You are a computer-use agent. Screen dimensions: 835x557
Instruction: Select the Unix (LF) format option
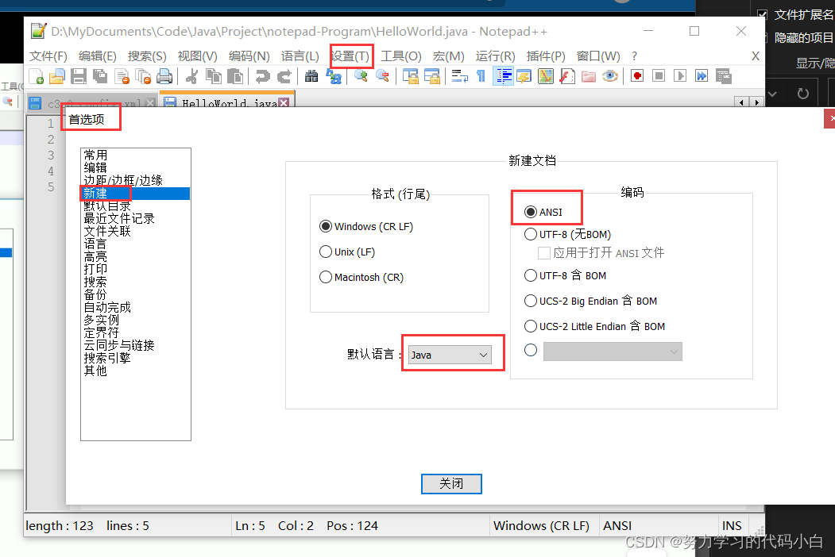(347, 252)
